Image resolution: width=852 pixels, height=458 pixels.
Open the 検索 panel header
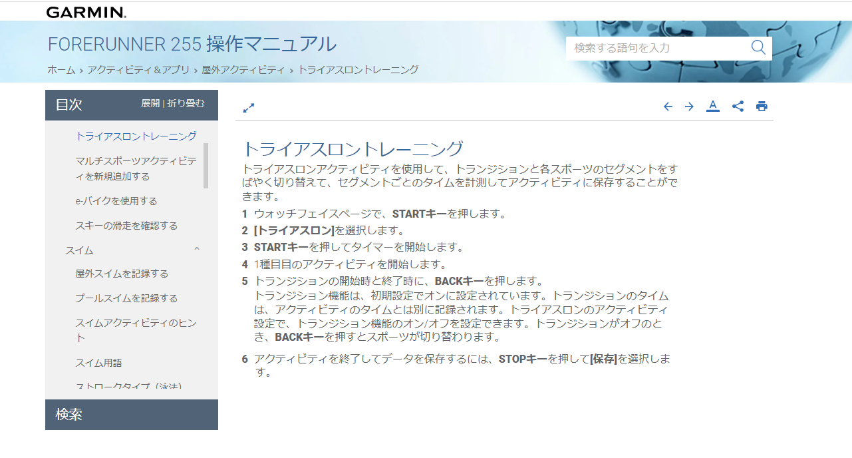[132, 414]
